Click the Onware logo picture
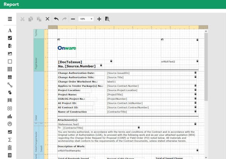The image size is (226, 159). click(x=67, y=48)
